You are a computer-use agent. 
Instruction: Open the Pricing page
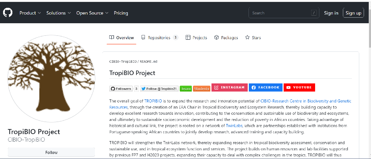click(121, 13)
